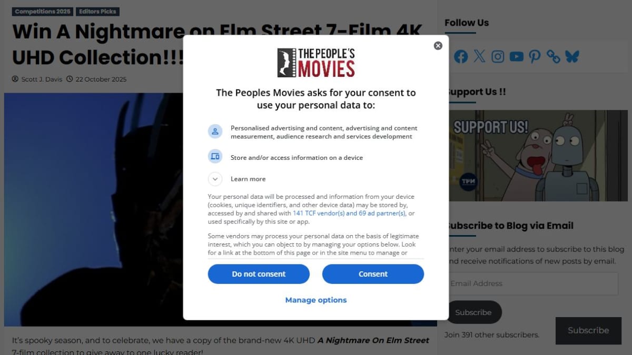Expand the Learn more chevron

(215, 179)
